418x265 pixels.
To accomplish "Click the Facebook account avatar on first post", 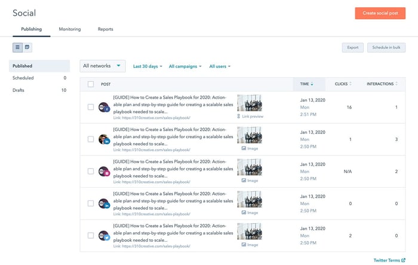I will tap(104, 108).
